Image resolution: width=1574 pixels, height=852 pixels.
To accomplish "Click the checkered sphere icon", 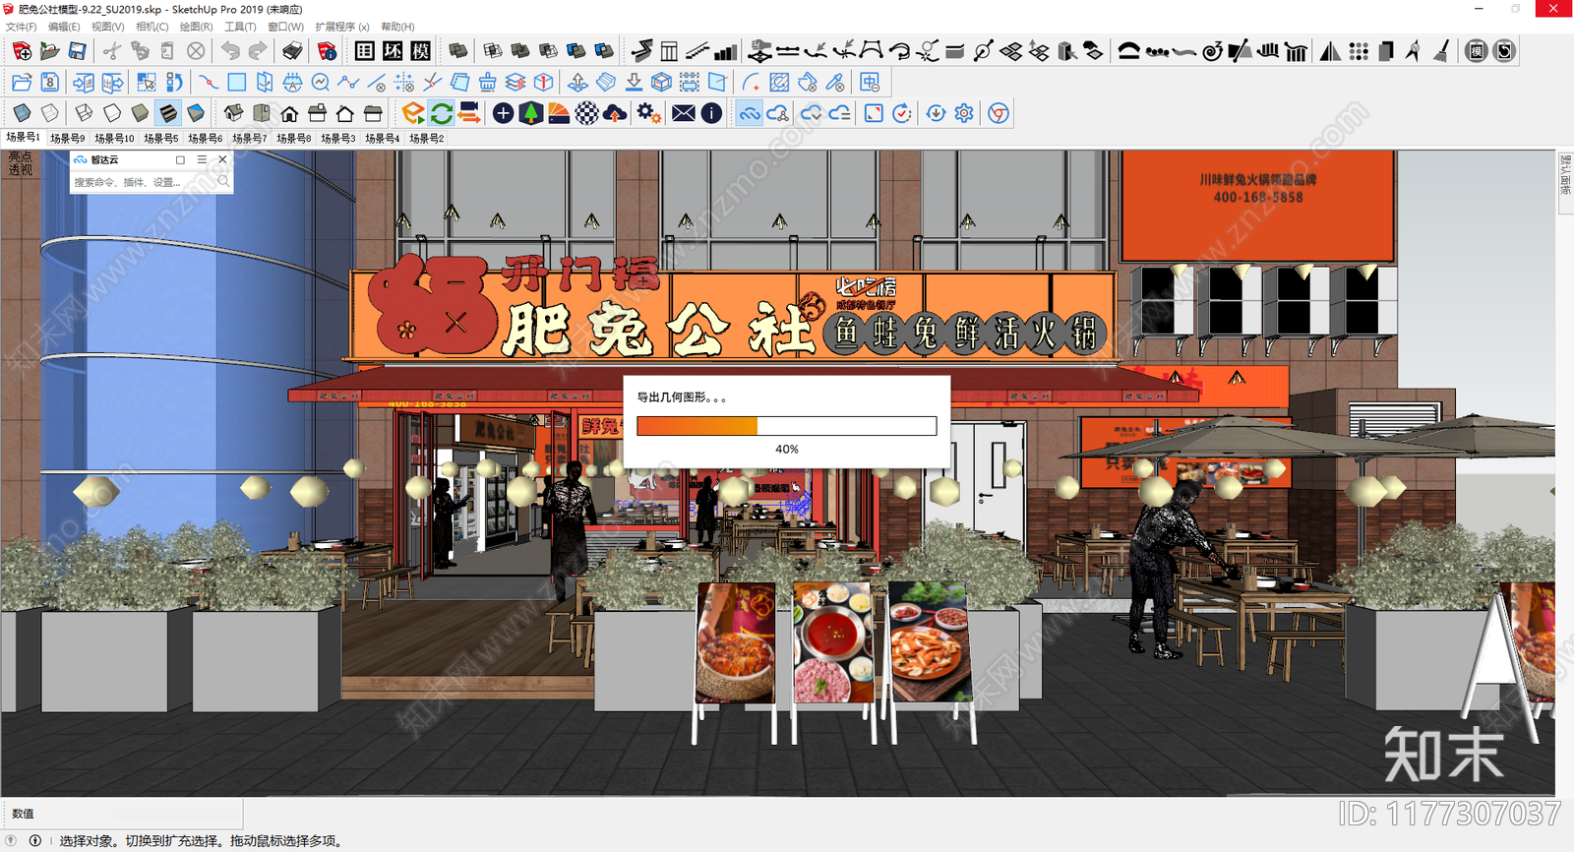I will pyautogui.click(x=586, y=113).
